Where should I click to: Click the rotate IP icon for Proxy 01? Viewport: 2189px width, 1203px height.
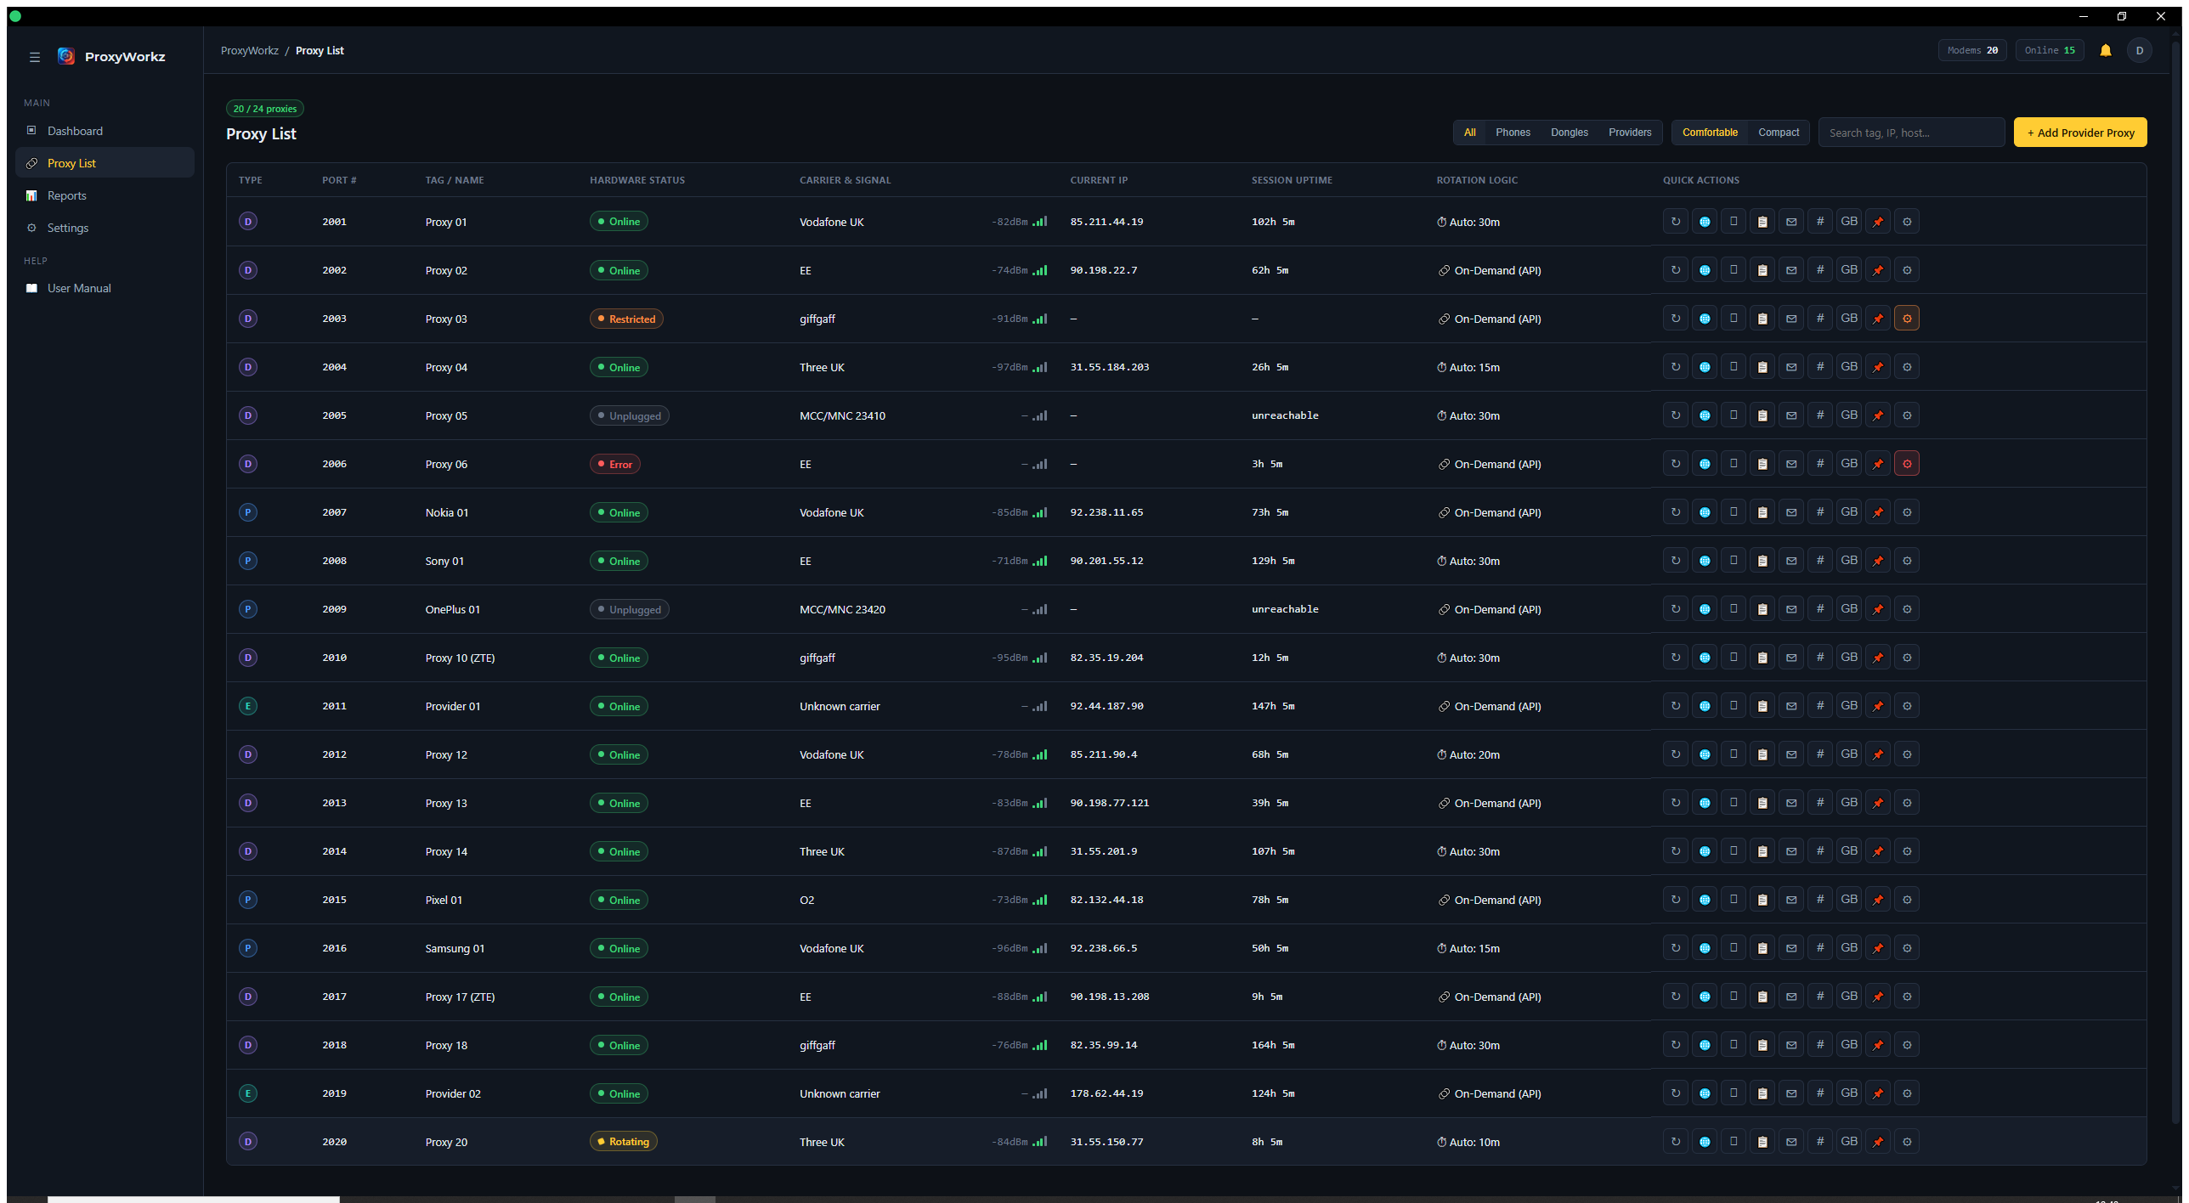[1675, 222]
